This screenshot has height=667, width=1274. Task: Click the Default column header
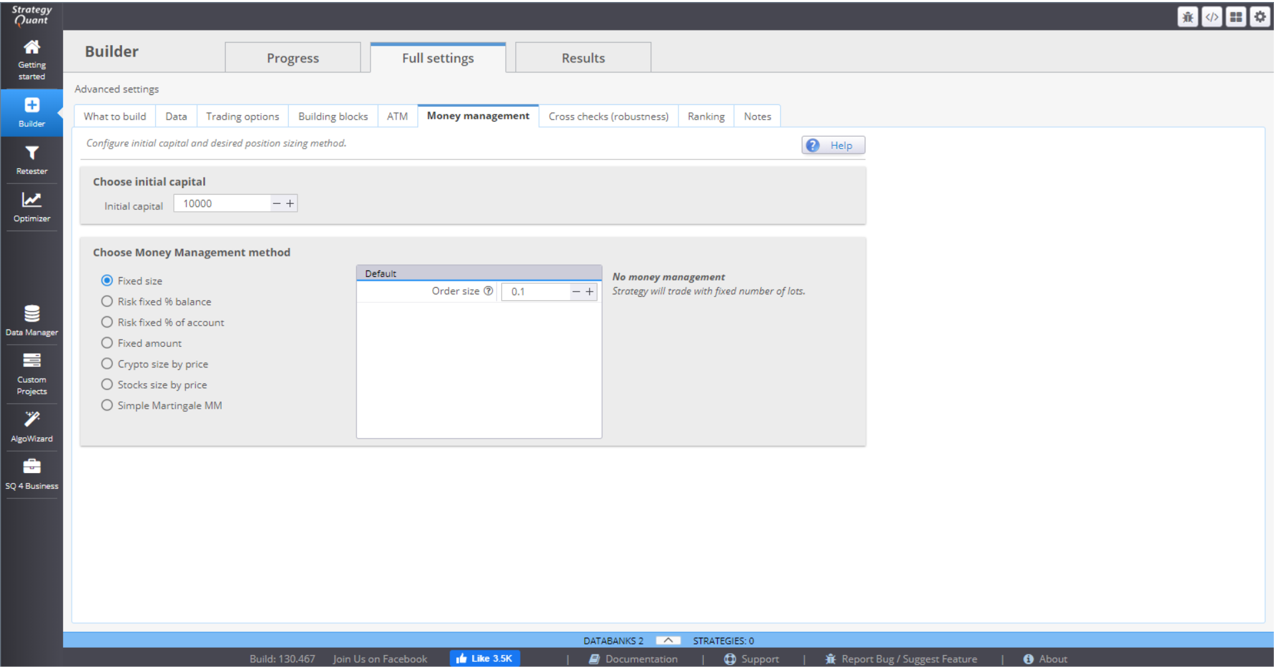tap(479, 273)
